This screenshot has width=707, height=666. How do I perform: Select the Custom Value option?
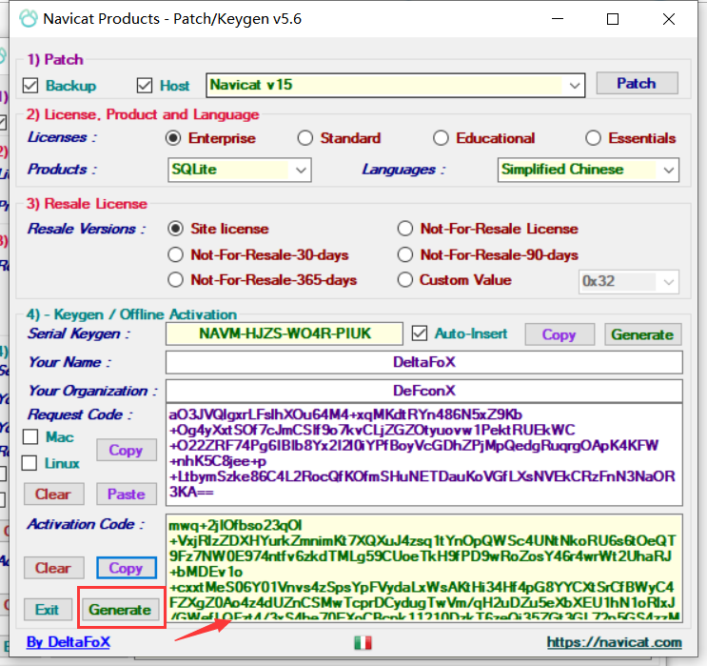tap(405, 280)
